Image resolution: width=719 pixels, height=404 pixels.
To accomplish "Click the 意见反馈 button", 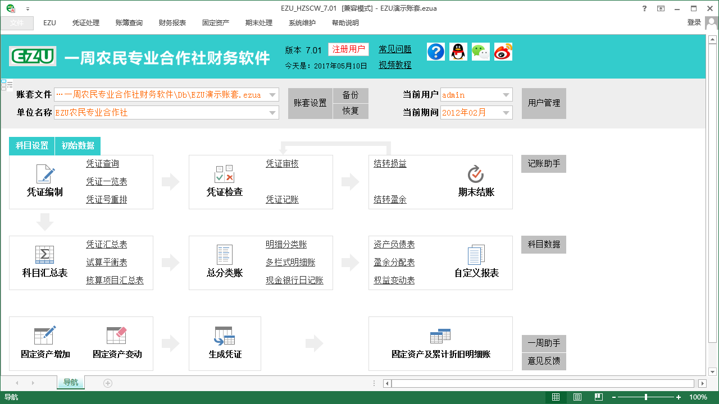I will [x=544, y=361].
